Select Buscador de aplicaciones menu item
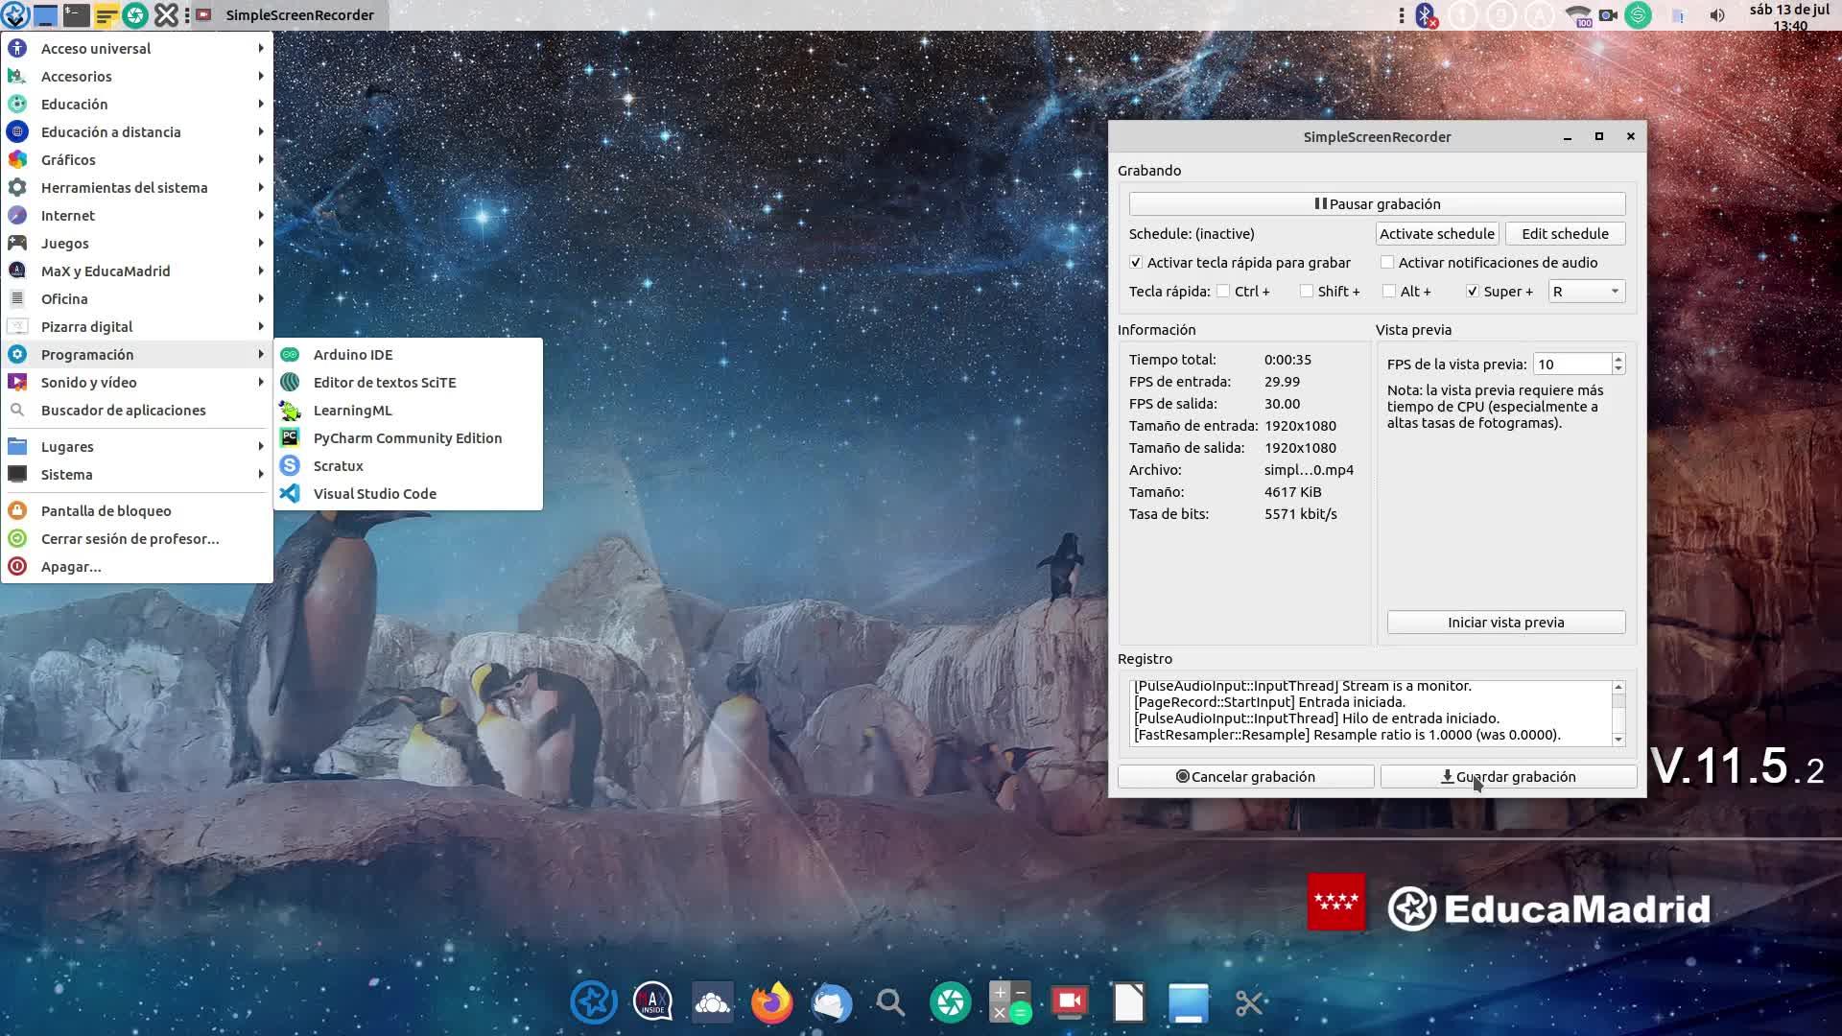Viewport: 1842px width, 1036px height. (x=123, y=410)
